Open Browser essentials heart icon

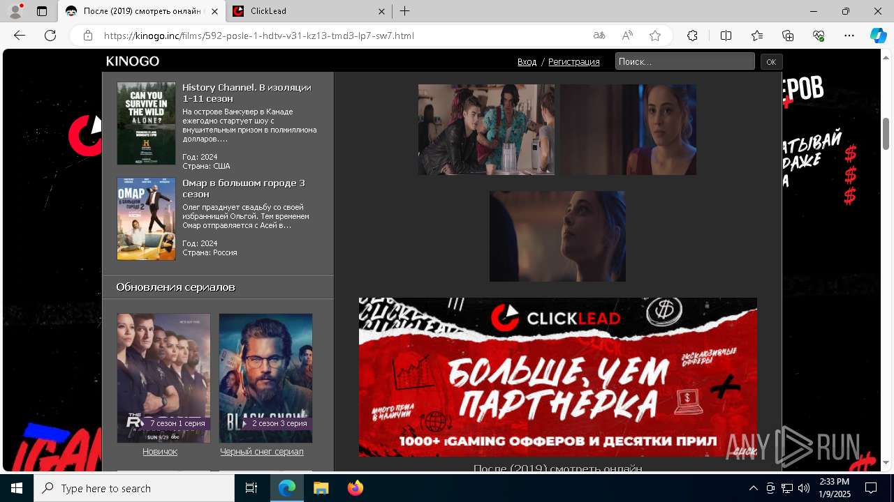(819, 36)
